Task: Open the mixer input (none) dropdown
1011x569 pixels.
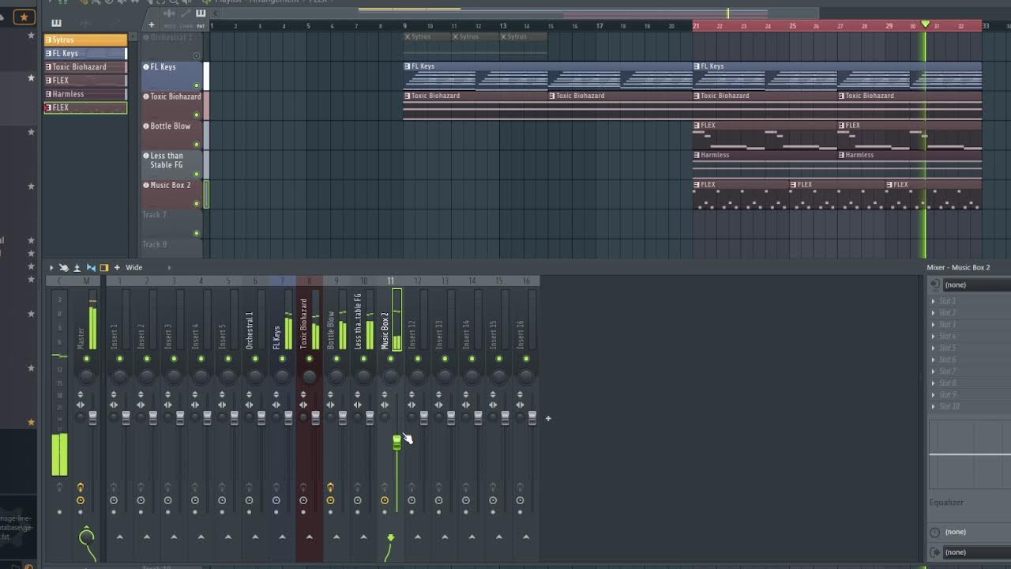Action: click(x=976, y=284)
